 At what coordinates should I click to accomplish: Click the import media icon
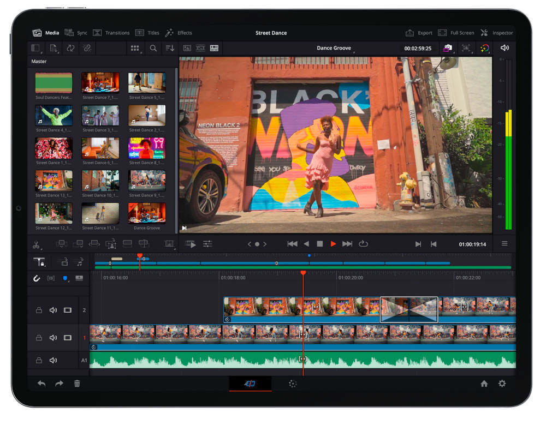55,48
